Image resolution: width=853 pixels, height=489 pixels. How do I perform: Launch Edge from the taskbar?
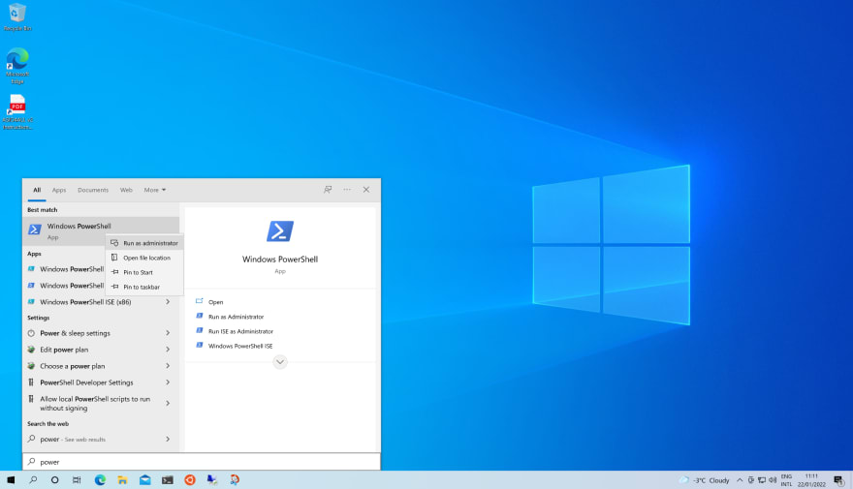(100, 479)
